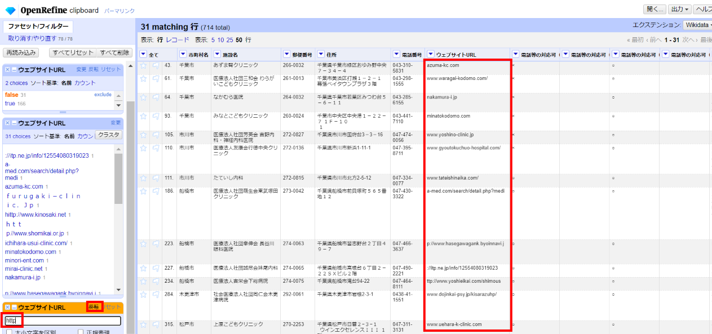Sort the 2 choices facet by カウント
The height and width of the screenshot is (334, 712).
click(85, 83)
